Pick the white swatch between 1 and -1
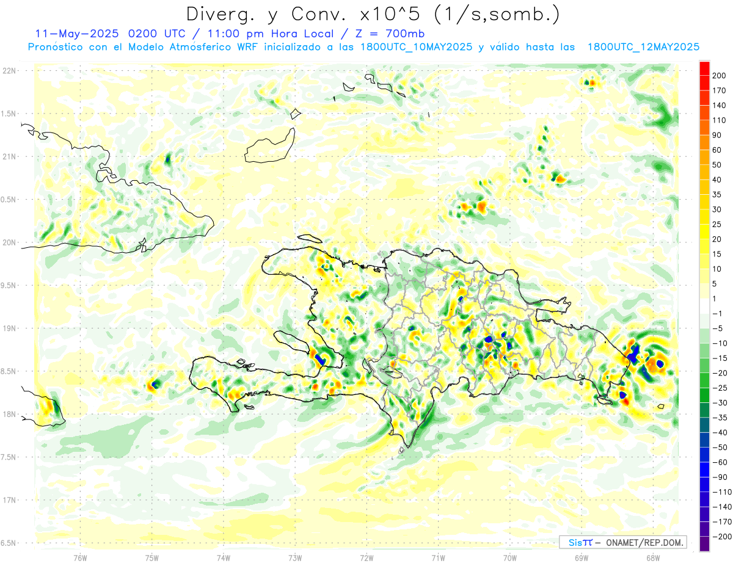The height and width of the screenshot is (566, 733). (704, 306)
